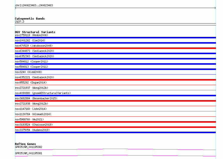Open variant nsv6344873 (Sedlazeck2020)
Screen dimensions: 223x159
[x=35, y=51]
